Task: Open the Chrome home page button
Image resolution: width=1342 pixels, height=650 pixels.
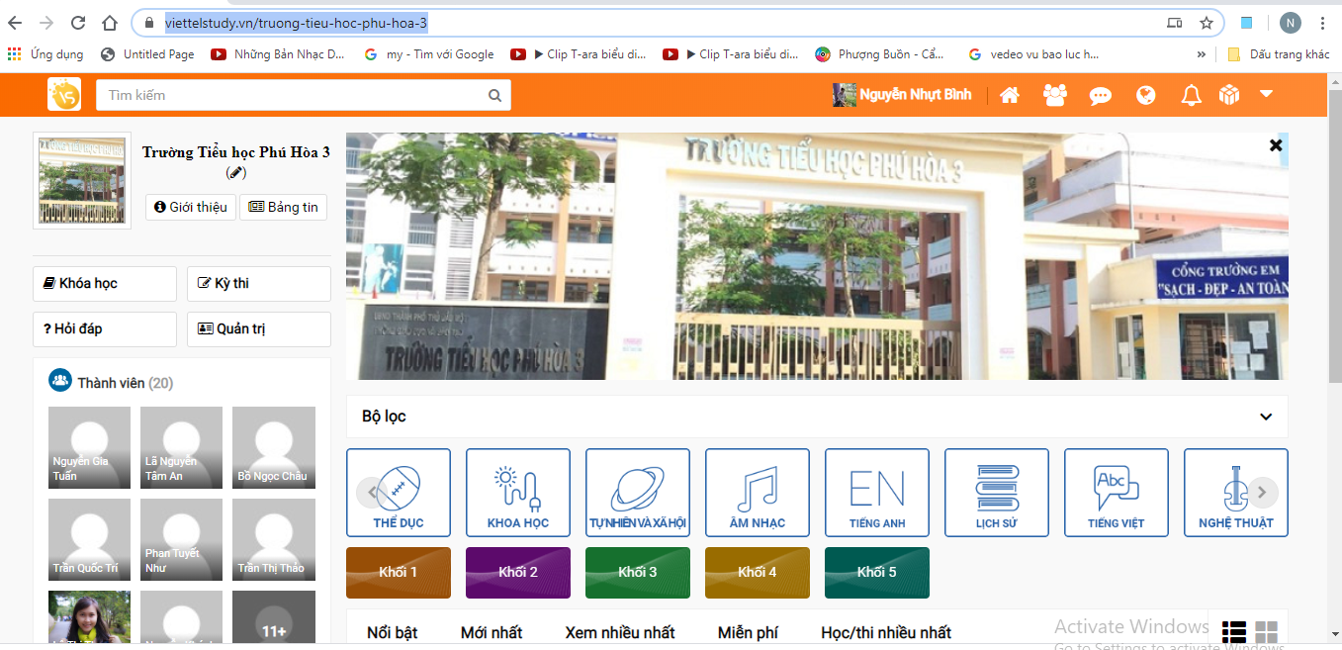Action: click(x=111, y=23)
